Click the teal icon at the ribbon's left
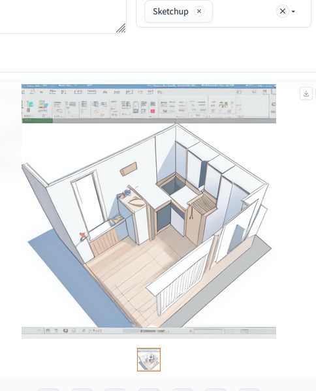Viewport: 316px width, 391px height. [x=30, y=104]
